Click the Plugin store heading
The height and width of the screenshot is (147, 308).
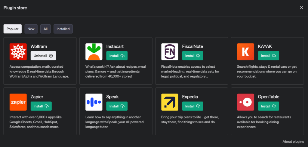coord(15,8)
